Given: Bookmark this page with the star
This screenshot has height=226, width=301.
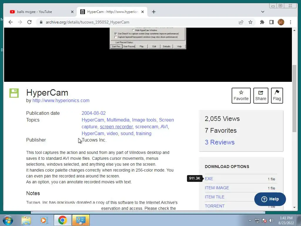Looking at the screenshot, I should [x=250, y=22].
